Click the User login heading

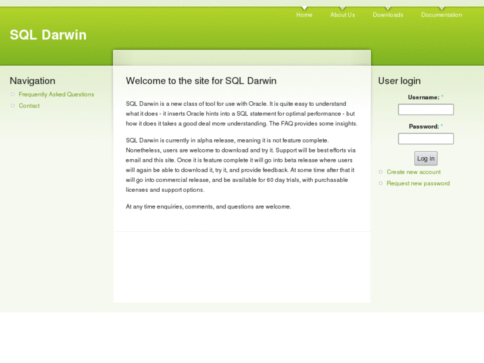click(399, 81)
